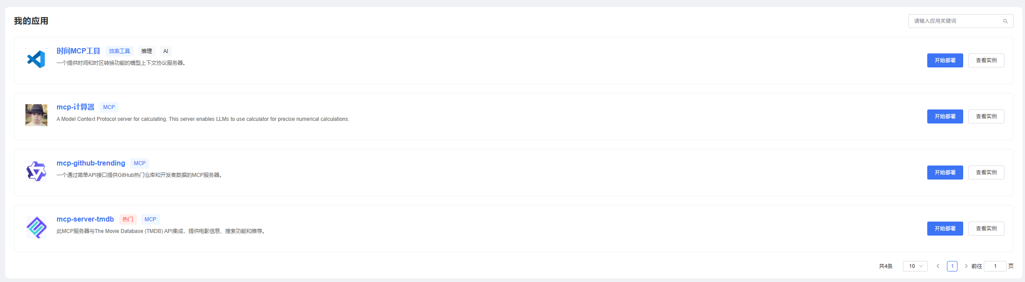1025x282 pixels.
Task: Start deploying mcp-计算器 with 开始部署
Action: [945, 116]
